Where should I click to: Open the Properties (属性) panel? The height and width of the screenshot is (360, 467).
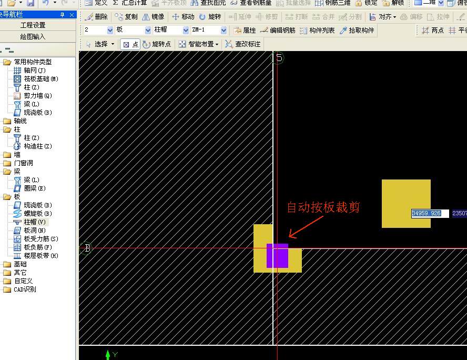245,31
